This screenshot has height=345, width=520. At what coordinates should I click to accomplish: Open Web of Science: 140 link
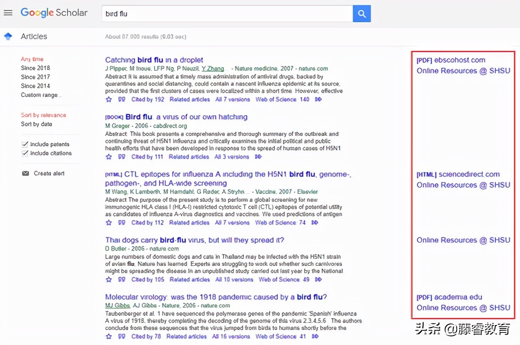tap(283, 99)
